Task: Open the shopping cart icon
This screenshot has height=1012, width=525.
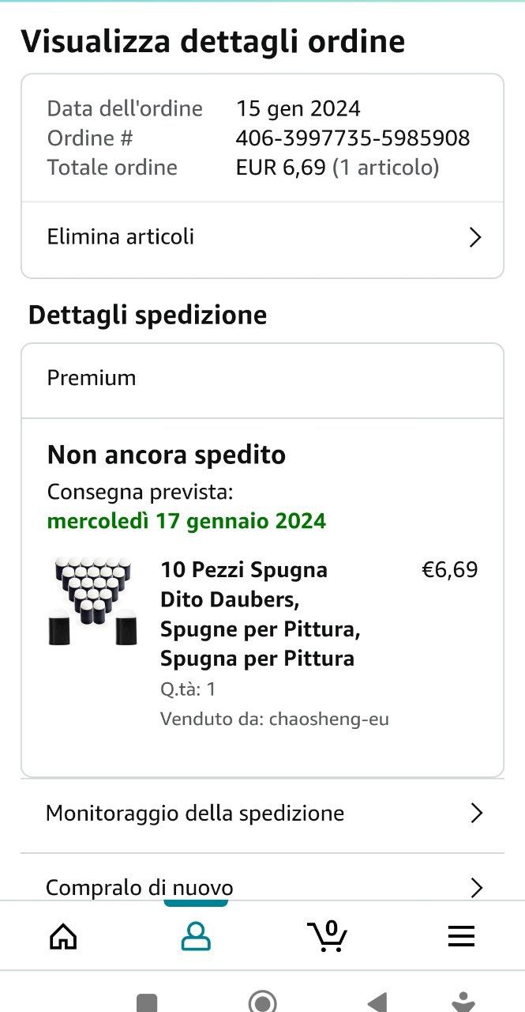Action: click(327, 935)
